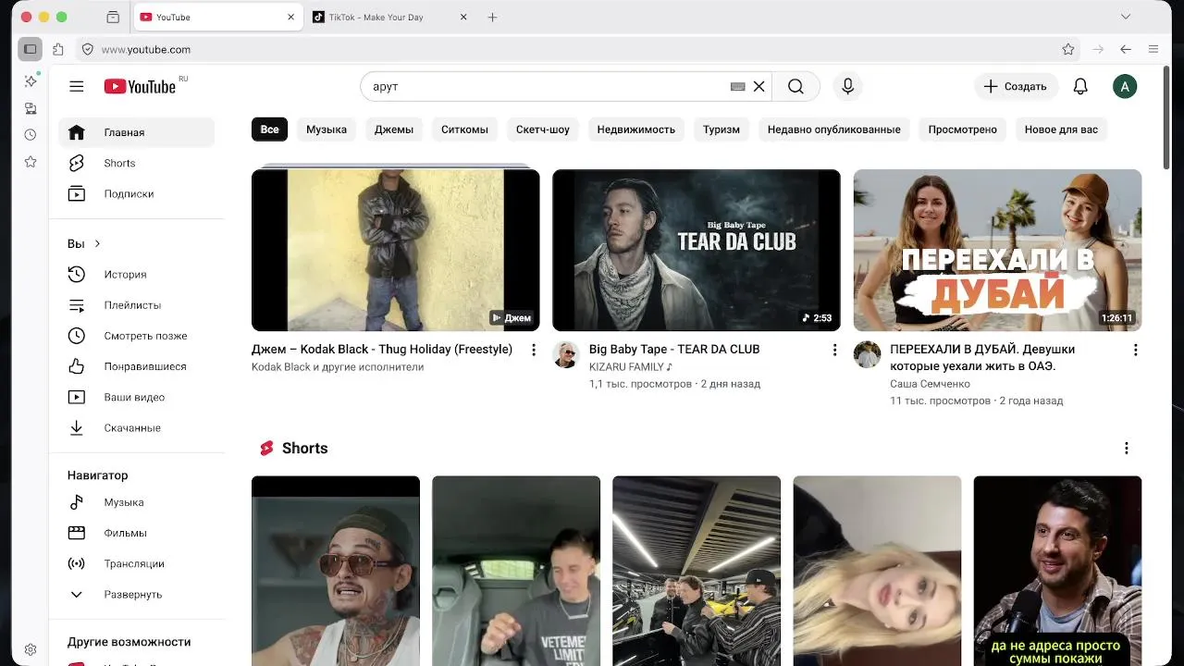Select the Все filter chip

click(269, 129)
